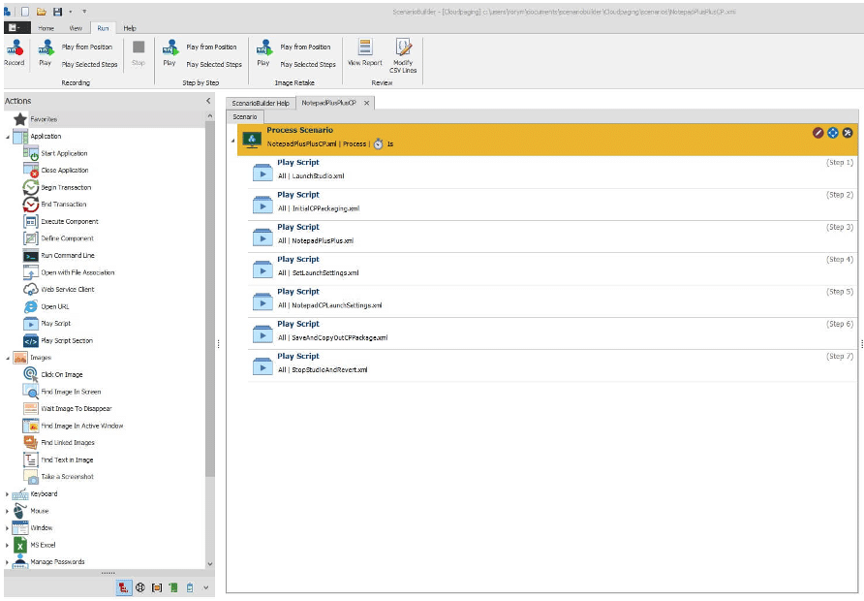Select the Find Image In Screen action
This screenshot has height=601, width=864.
tap(62, 392)
